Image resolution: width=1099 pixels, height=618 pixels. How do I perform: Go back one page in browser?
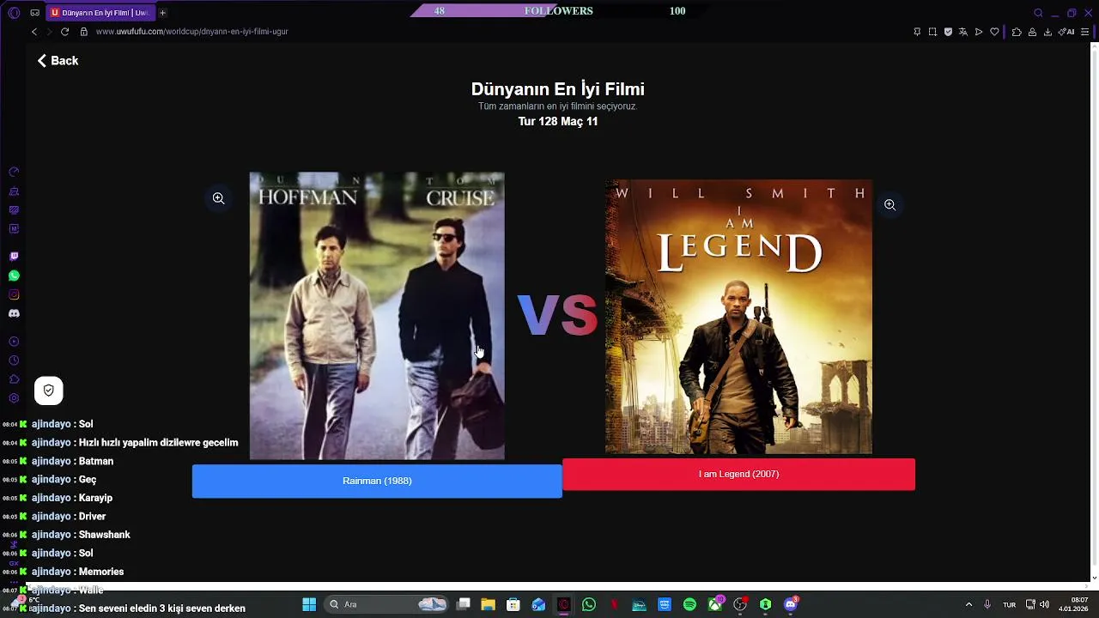(34, 32)
